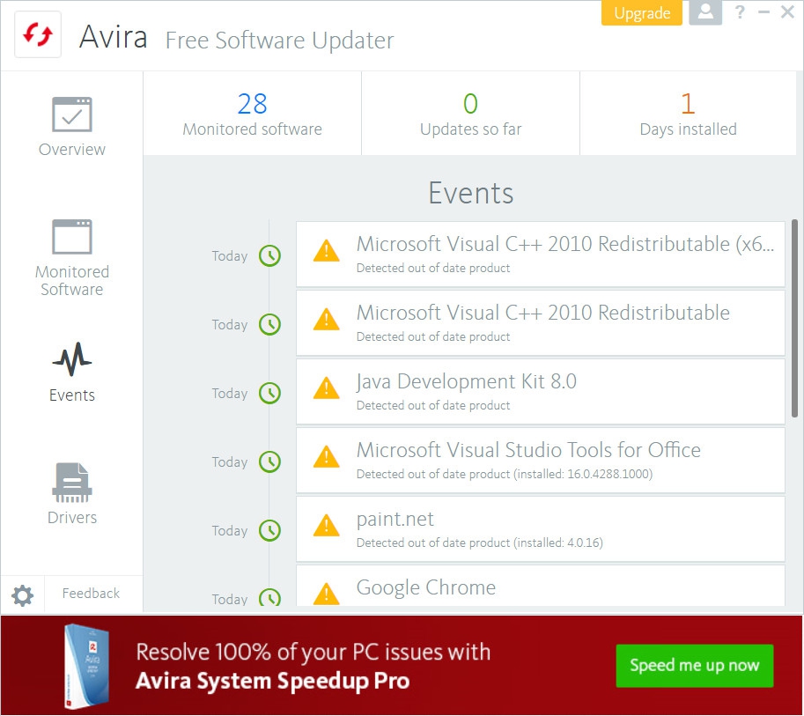Screen dimensions: 804x716
Task: Click the Upgrade button
Action: point(641,13)
